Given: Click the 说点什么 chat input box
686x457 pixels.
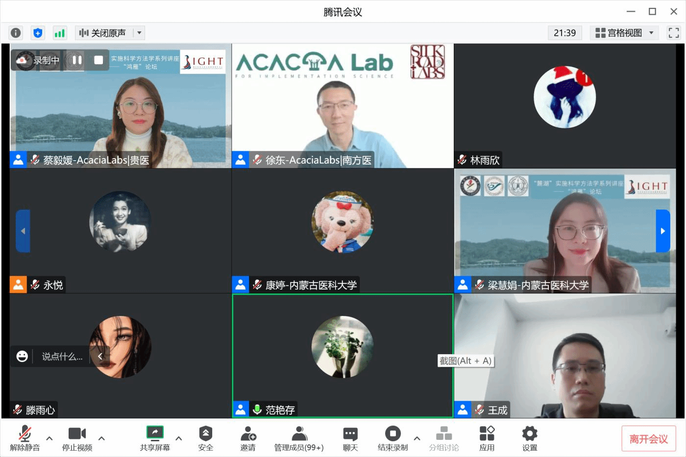Looking at the screenshot, I should 62,357.
